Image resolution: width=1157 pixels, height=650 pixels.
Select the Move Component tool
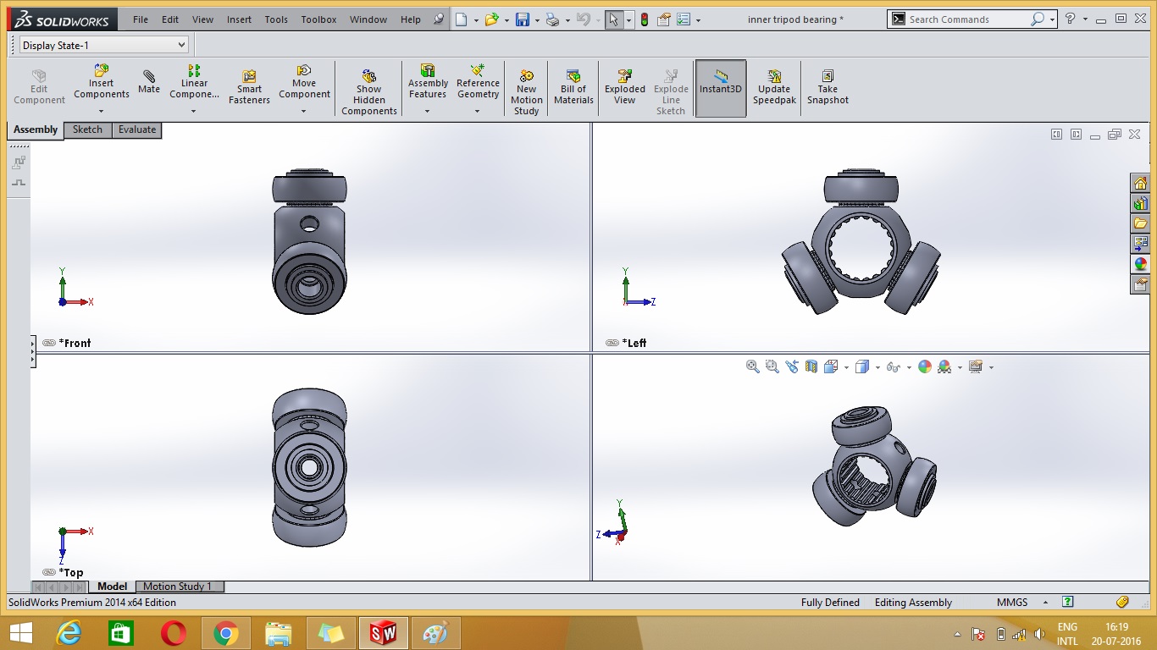point(304,82)
